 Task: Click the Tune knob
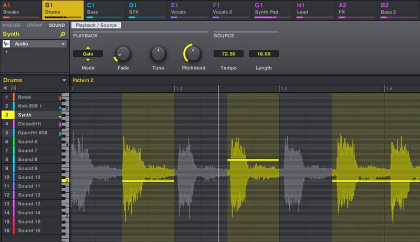158,53
